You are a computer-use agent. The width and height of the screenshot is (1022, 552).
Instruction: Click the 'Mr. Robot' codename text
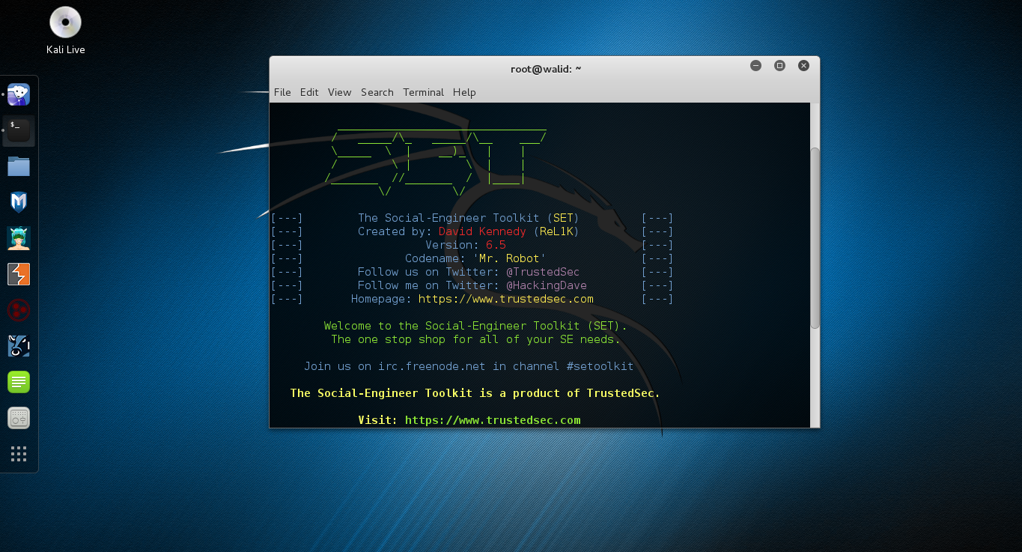tap(509, 258)
